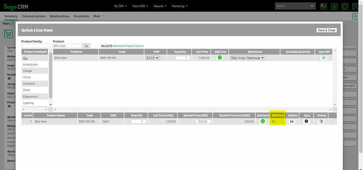
Task: Click the Go button next to Product
Action: [87, 46]
